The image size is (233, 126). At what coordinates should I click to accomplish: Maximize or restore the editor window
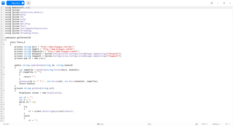(224, 3)
